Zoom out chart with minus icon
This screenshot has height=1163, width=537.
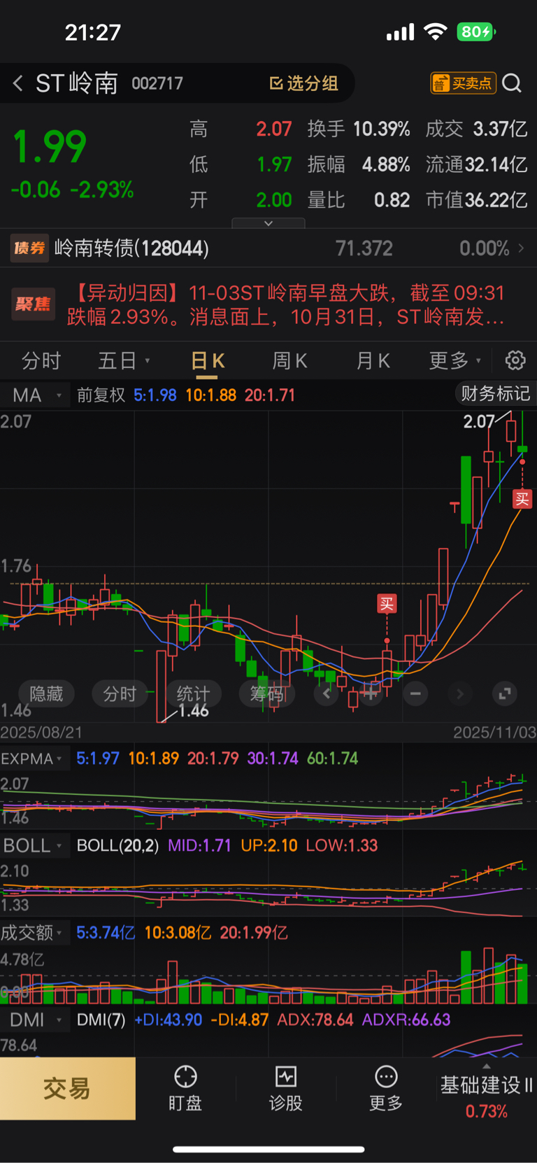tap(415, 693)
